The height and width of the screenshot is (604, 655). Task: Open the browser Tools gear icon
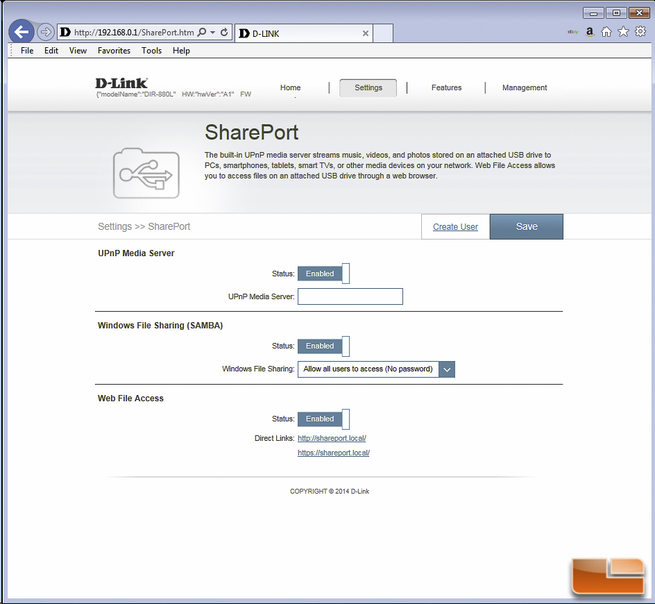coord(640,32)
